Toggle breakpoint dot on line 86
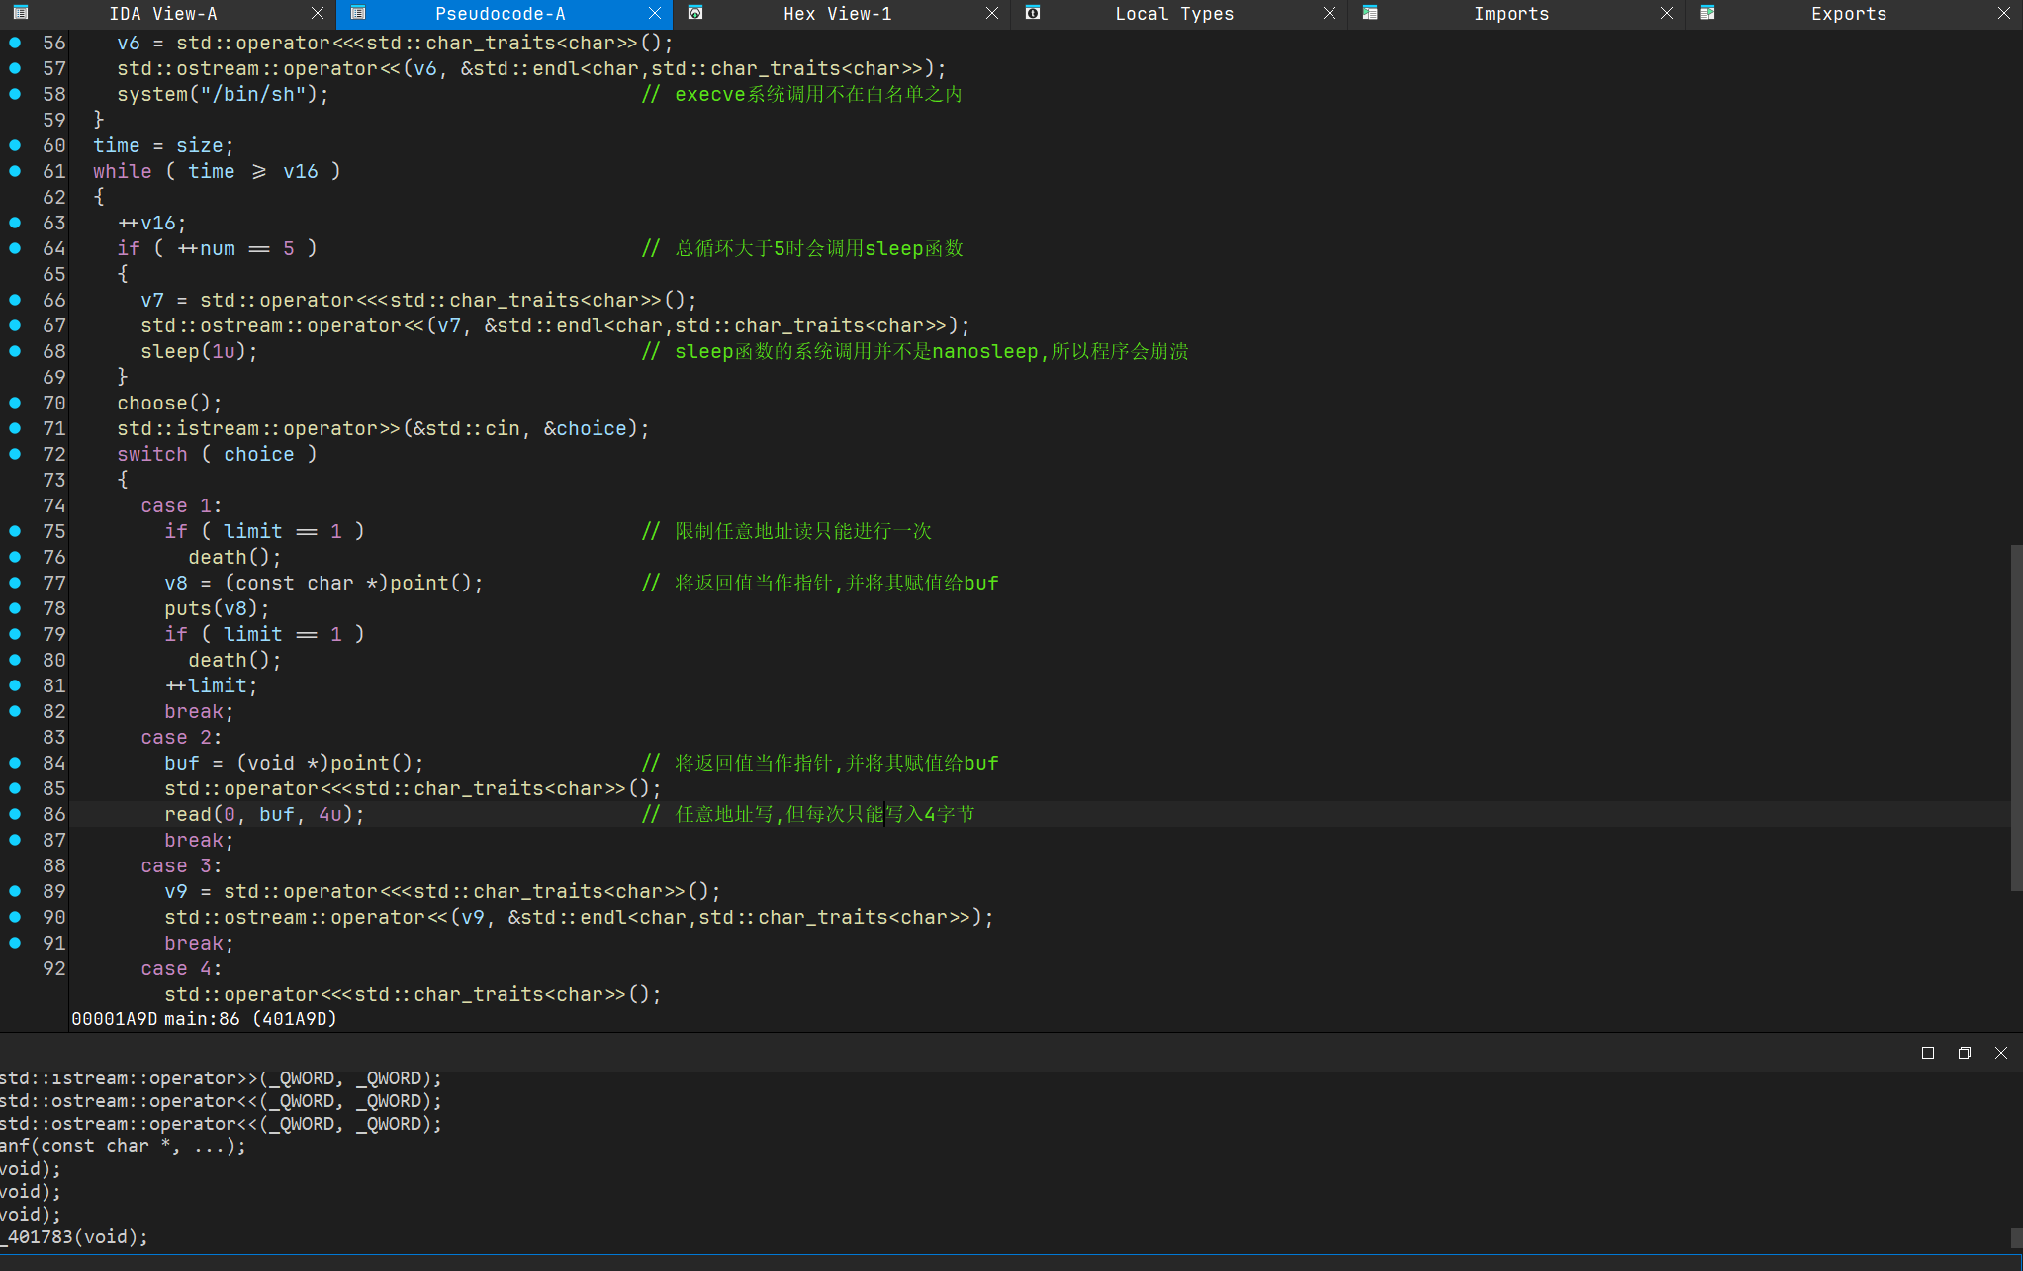Image resolution: width=2023 pixels, height=1271 pixels. (x=15, y=814)
